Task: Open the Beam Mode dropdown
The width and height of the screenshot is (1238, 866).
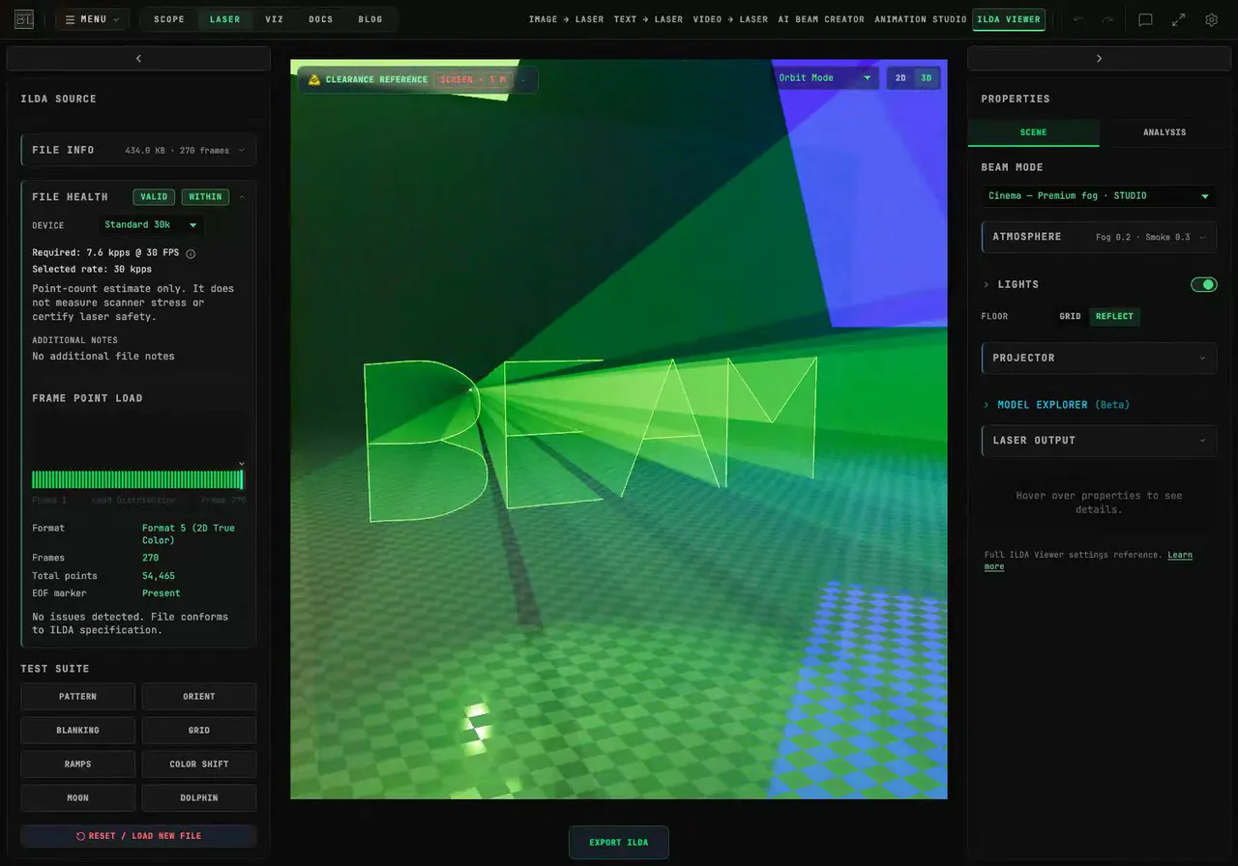Action: pos(1099,196)
